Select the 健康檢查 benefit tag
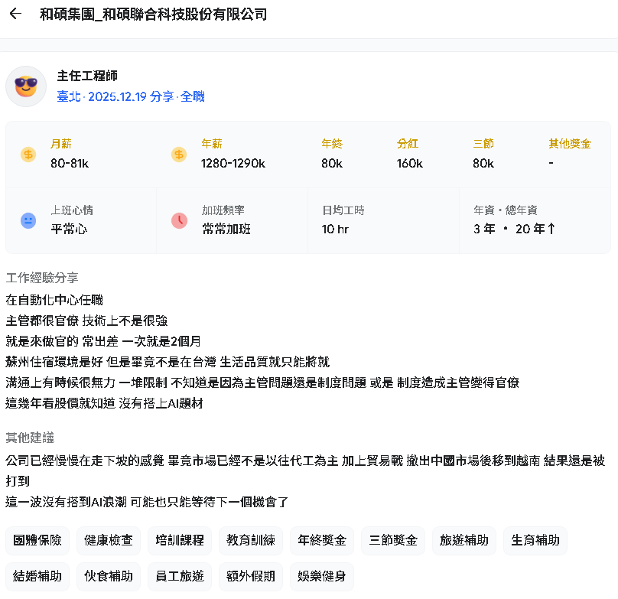This screenshot has width=618, height=599. (109, 540)
